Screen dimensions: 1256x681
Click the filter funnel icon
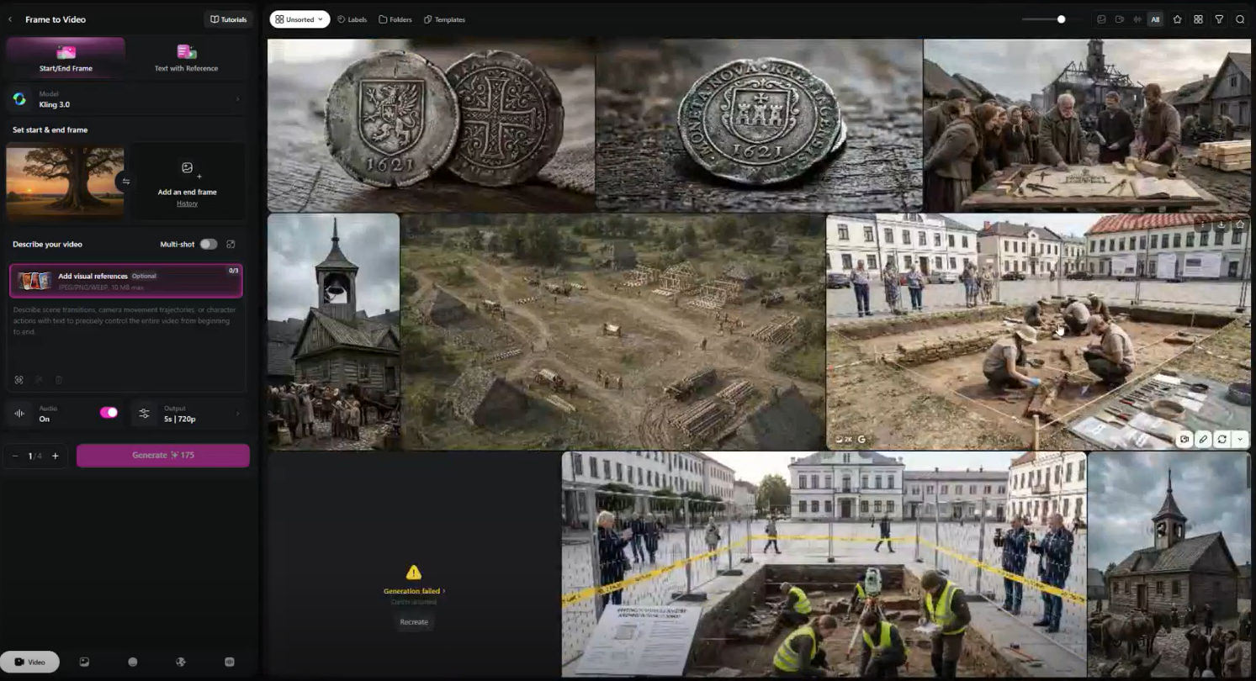(1219, 19)
